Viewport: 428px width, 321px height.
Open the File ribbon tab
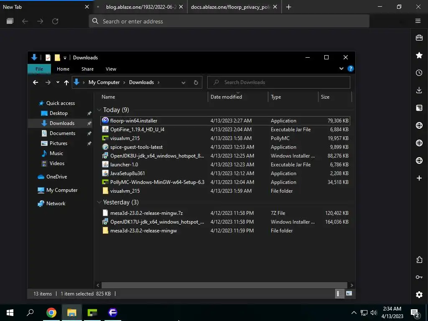pos(39,69)
